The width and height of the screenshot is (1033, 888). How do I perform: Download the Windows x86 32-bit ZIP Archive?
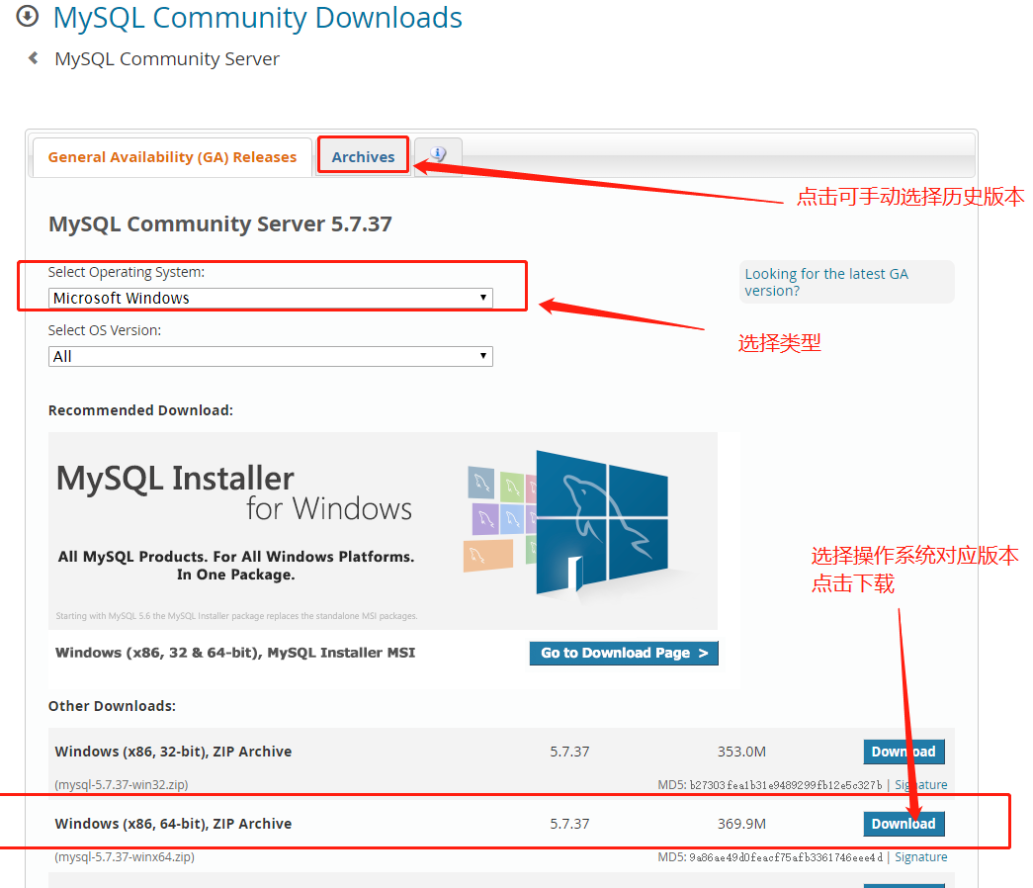pyautogui.click(x=904, y=752)
